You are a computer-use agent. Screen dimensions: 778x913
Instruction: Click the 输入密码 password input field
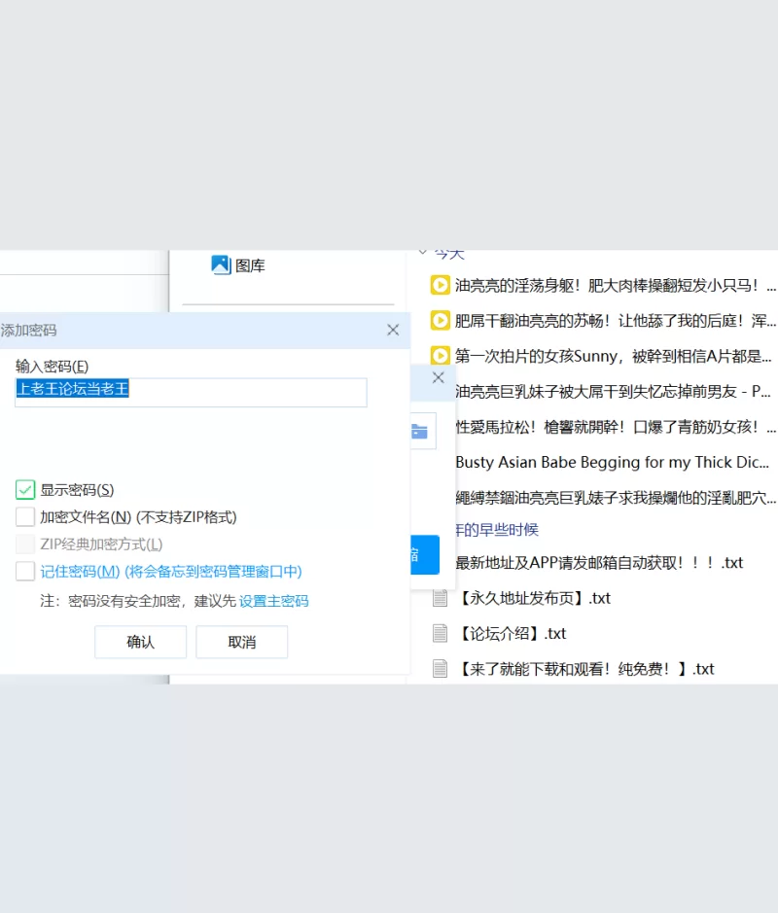point(191,392)
